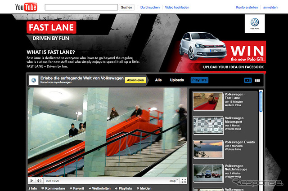
Task: Select the player view mode icon
Action: click(248, 80)
